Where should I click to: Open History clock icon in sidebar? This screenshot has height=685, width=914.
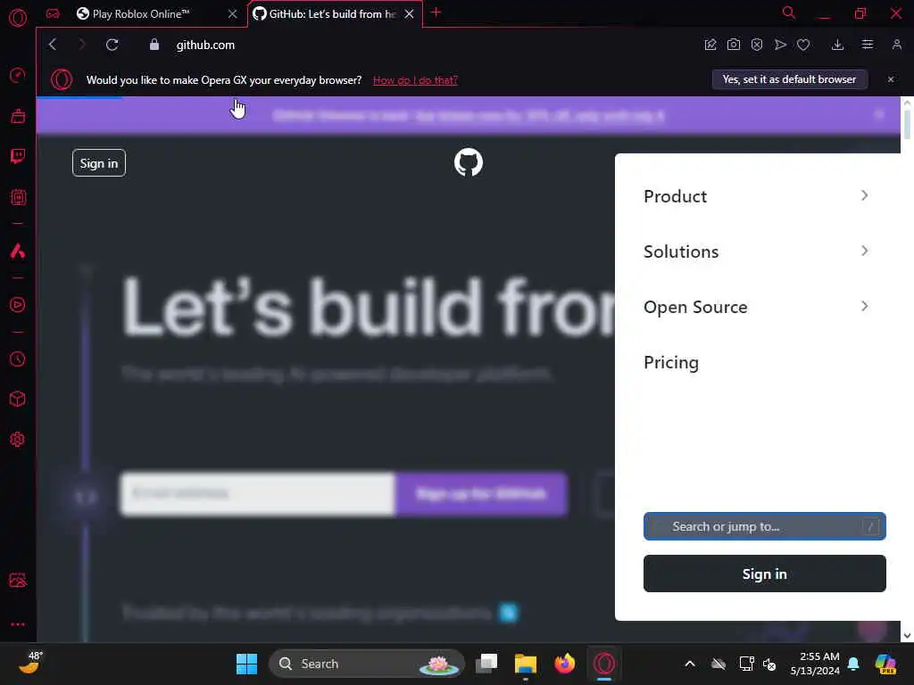coord(18,359)
